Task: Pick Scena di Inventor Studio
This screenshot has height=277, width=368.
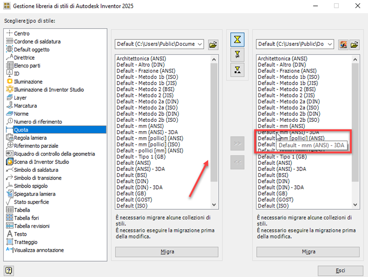Action: point(38,162)
